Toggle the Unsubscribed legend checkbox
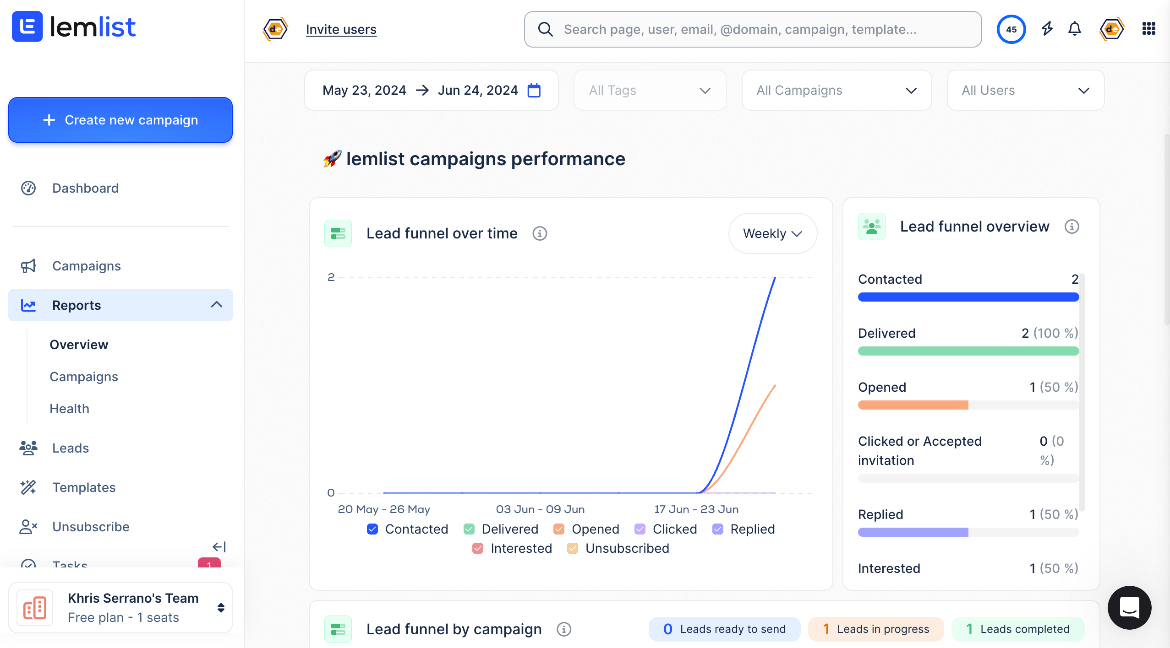Screen dimensions: 1170x648 tap(573, 548)
